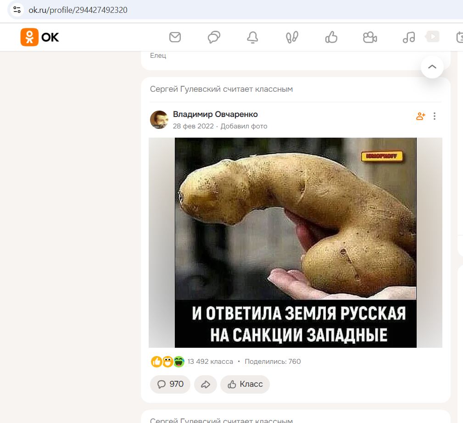Click the OK logo to go home
This screenshot has width=463, height=423.
pos(40,37)
